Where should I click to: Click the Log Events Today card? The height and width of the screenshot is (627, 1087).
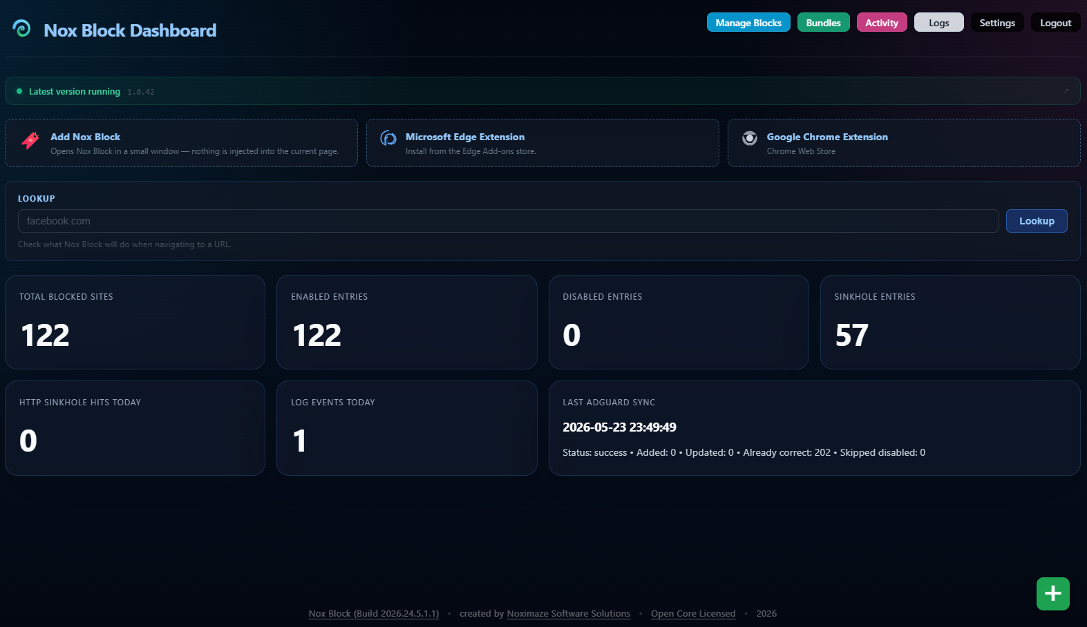[407, 428]
